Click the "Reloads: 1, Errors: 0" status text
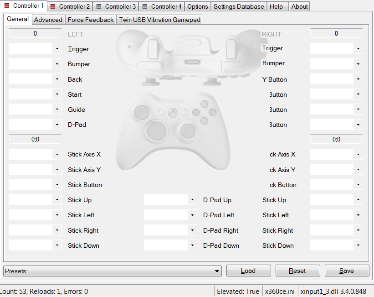374x297 pixels. (59, 291)
